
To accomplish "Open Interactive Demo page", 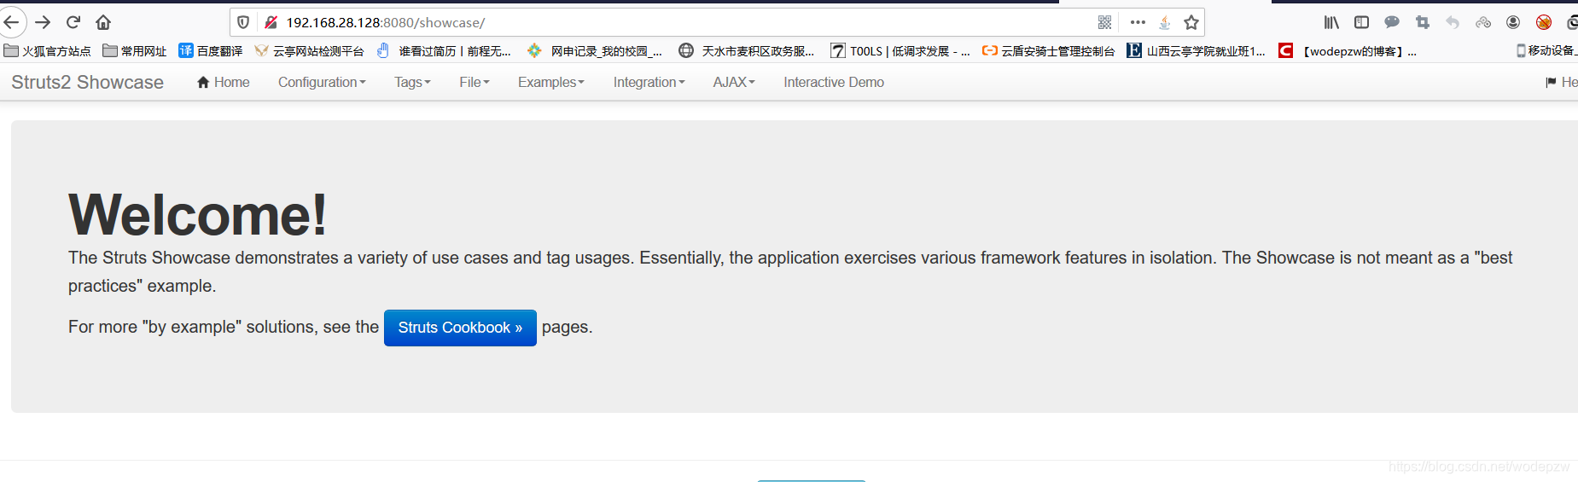I will (x=834, y=82).
